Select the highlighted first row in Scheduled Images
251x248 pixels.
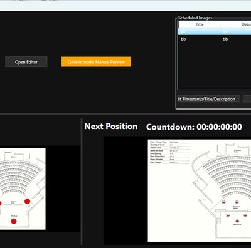tap(215, 32)
